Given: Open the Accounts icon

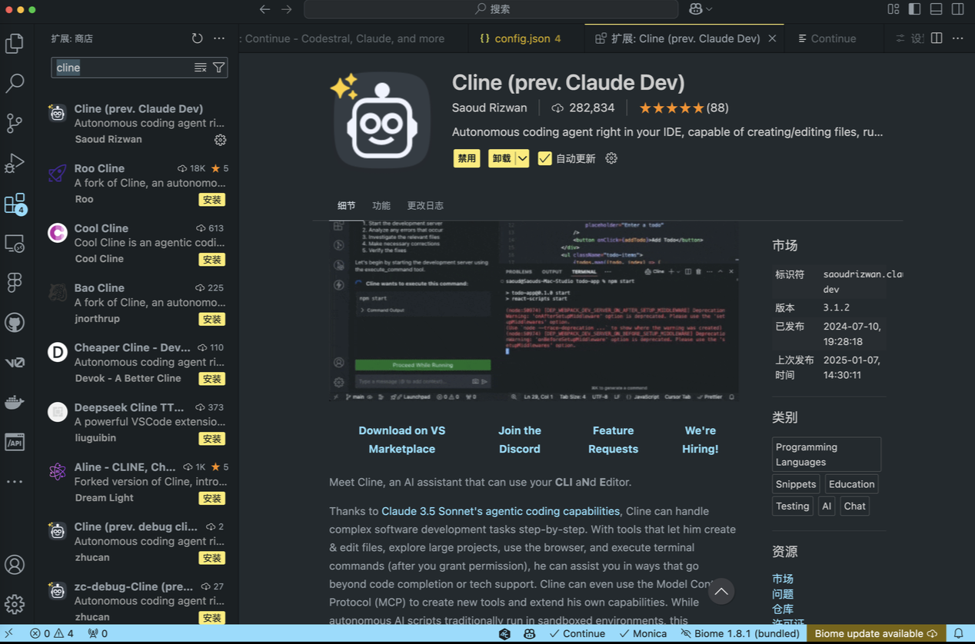Looking at the screenshot, I should coord(15,564).
